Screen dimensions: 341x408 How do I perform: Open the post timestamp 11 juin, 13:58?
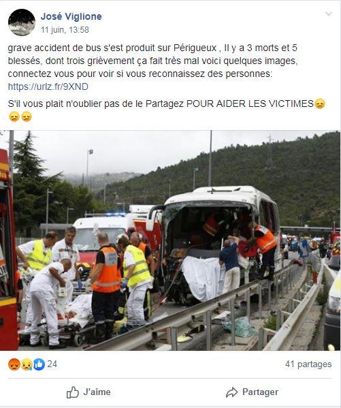pyautogui.click(x=65, y=30)
